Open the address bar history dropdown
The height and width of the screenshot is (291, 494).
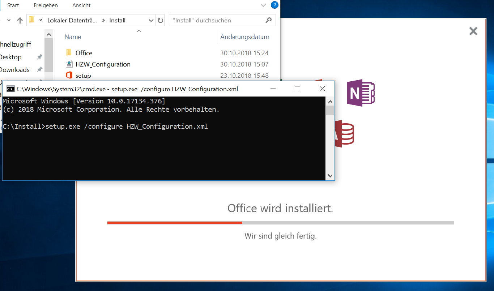[x=151, y=21]
